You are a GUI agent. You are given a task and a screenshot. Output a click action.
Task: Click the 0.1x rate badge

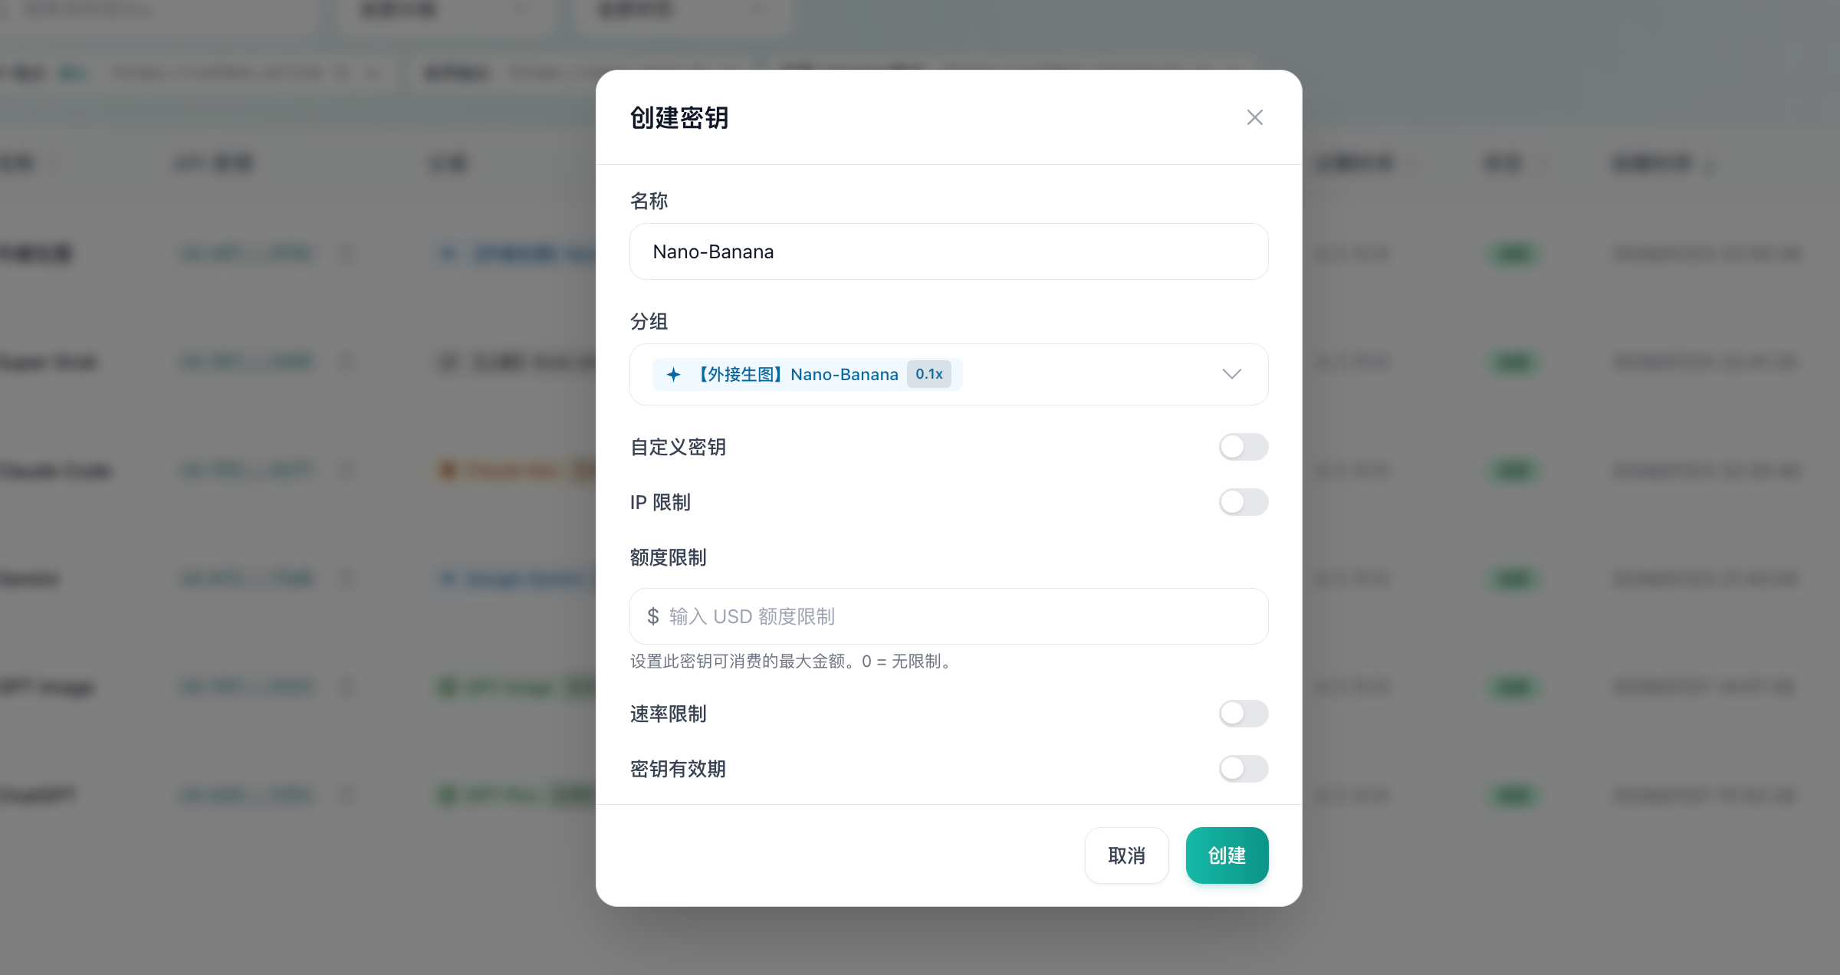point(928,374)
